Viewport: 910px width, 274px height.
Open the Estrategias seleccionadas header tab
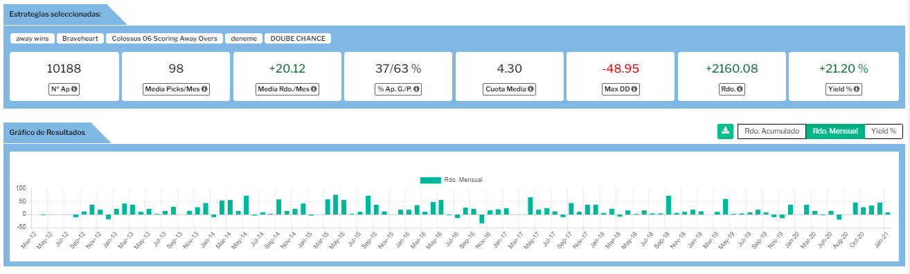point(55,14)
